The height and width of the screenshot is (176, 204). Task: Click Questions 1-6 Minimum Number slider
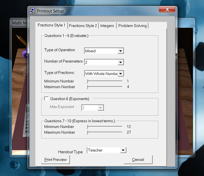105,81
